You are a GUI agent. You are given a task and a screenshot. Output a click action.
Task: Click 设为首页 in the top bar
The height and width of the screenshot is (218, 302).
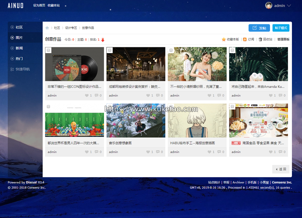click(39, 5)
